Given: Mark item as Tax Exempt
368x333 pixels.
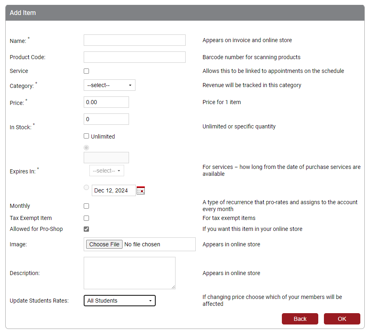Looking at the screenshot, I should pyautogui.click(x=86, y=218).
